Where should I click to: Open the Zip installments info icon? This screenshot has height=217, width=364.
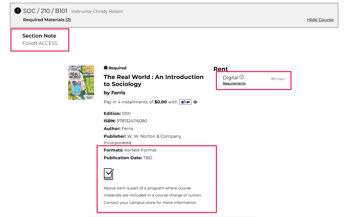pyautogui.click(x=195, y=102)
